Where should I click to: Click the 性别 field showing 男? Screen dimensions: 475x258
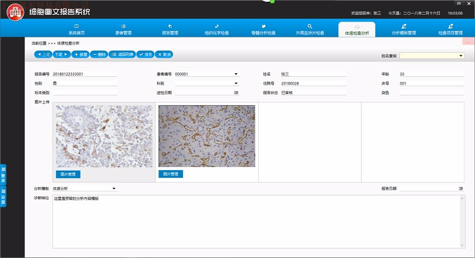85,83
